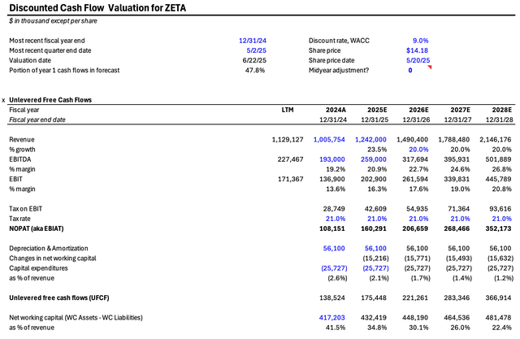Select fiscal year end date 12/31/24 input
The image size is (520, 339).
(253, 41)
